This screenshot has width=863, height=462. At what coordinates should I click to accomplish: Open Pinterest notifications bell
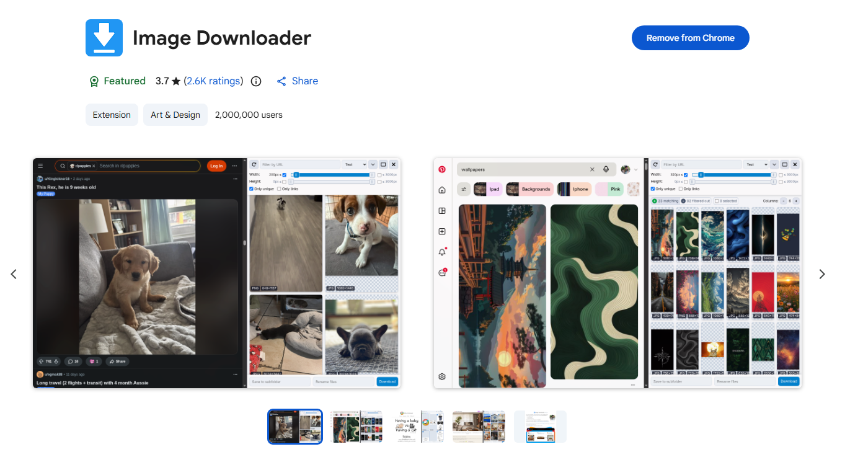tap(442, 252)
